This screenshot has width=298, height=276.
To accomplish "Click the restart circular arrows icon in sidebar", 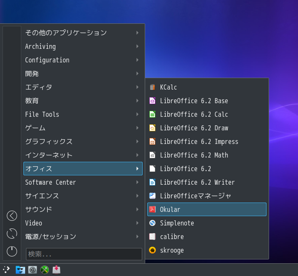I will pyautogui.click(x=12, y=234).
